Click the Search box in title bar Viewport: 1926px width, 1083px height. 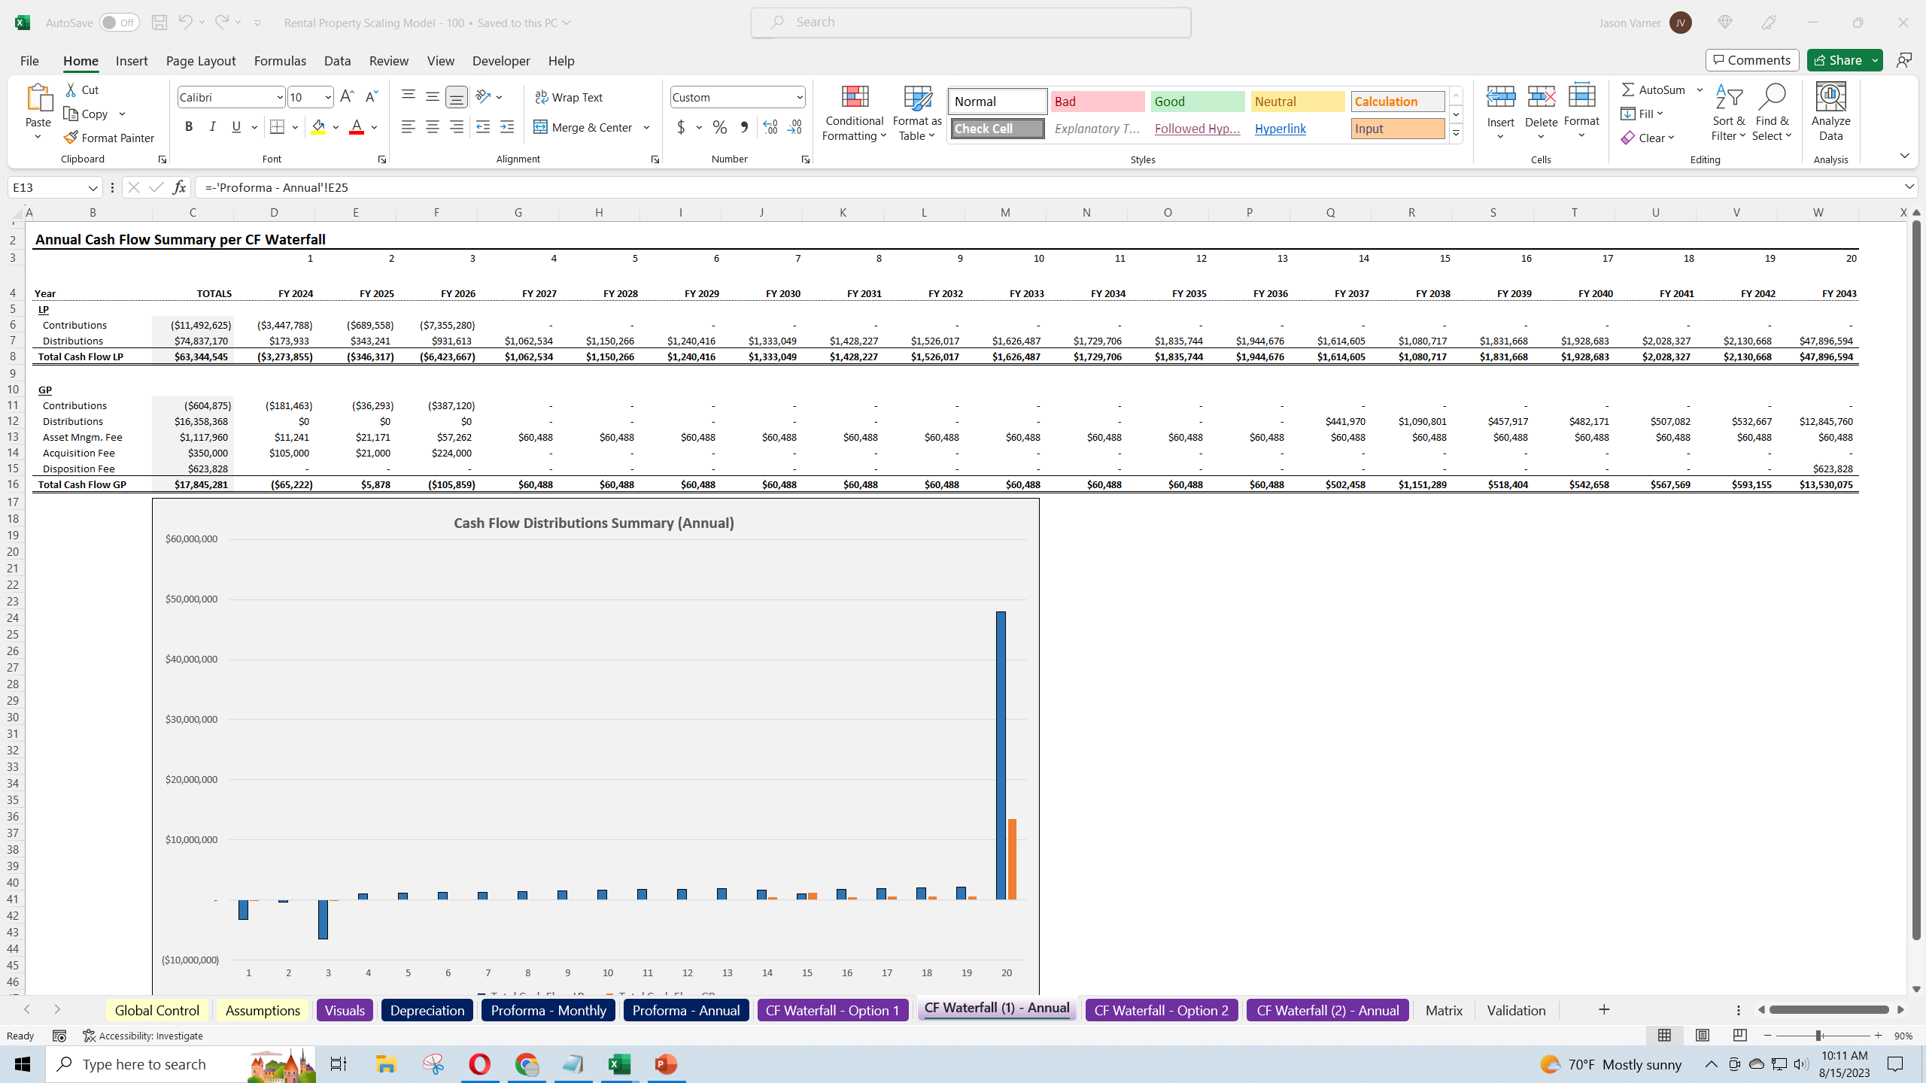(971, 23)
